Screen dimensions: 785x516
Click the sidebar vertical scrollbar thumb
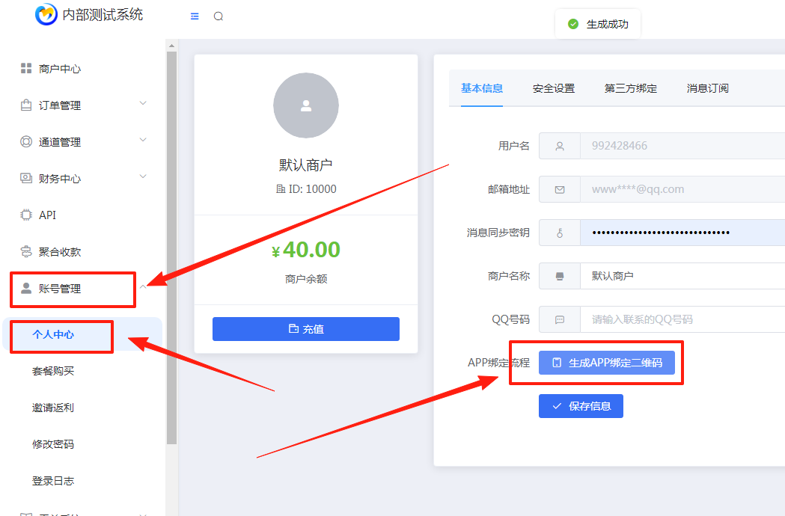click(x=171, y=248)
